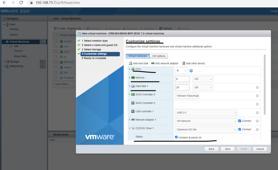Screen dimensions: 278x170
Task: Click the Add network adapter icon
Action: pos(153,63)
